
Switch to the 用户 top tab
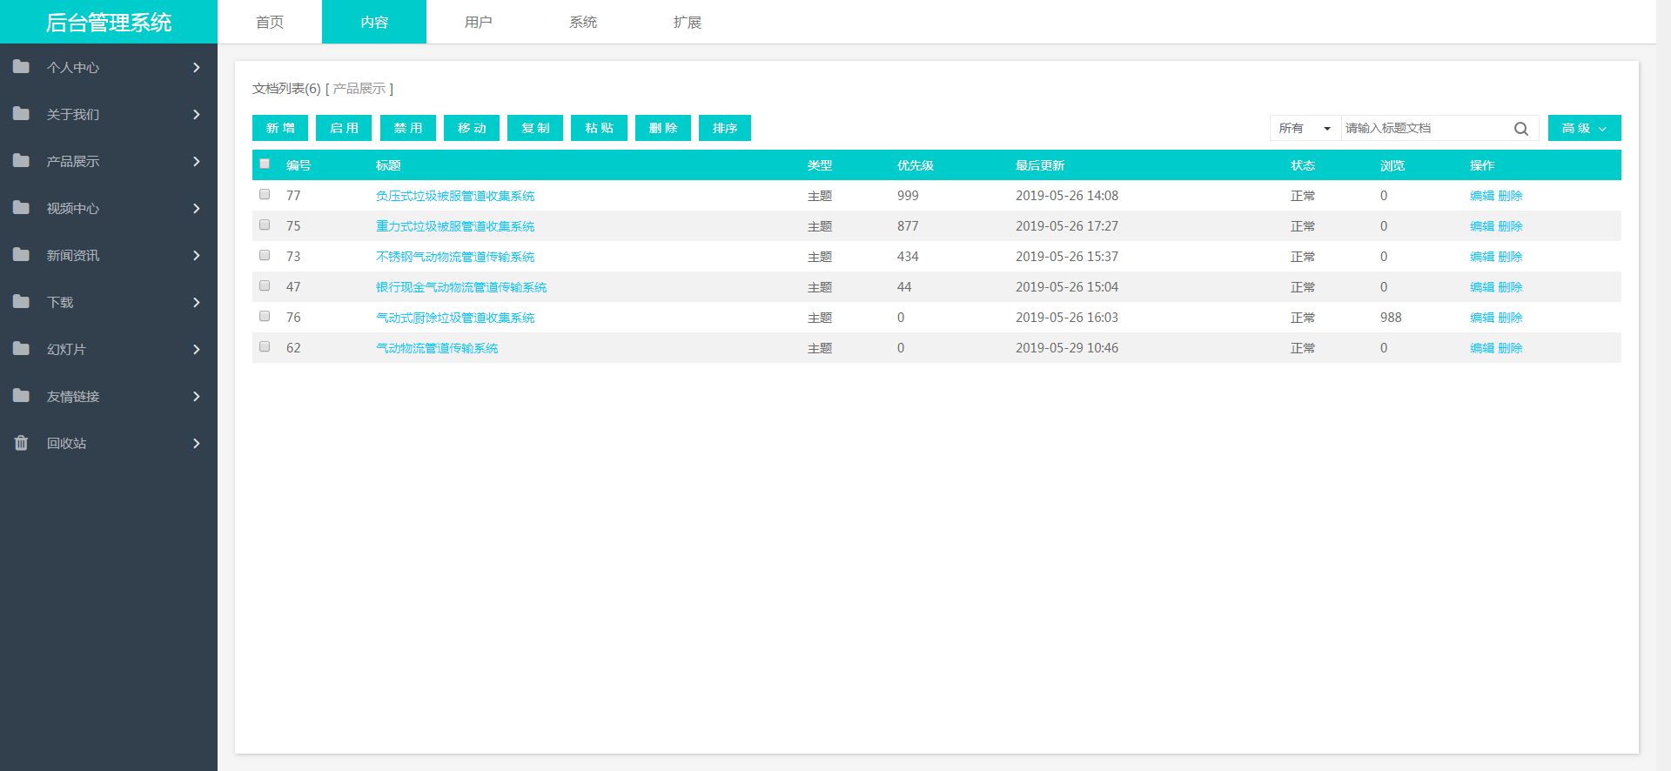478,22
